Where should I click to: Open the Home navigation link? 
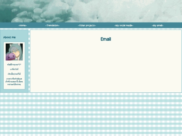(x=23, y=26)
